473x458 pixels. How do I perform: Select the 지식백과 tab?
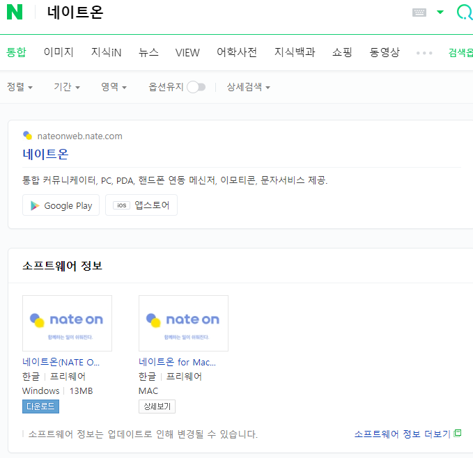click(x=295, y=52)
